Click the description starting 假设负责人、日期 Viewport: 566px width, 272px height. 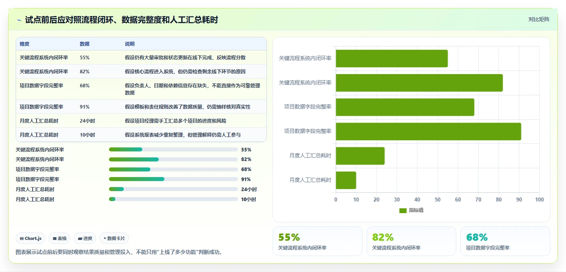193,89
